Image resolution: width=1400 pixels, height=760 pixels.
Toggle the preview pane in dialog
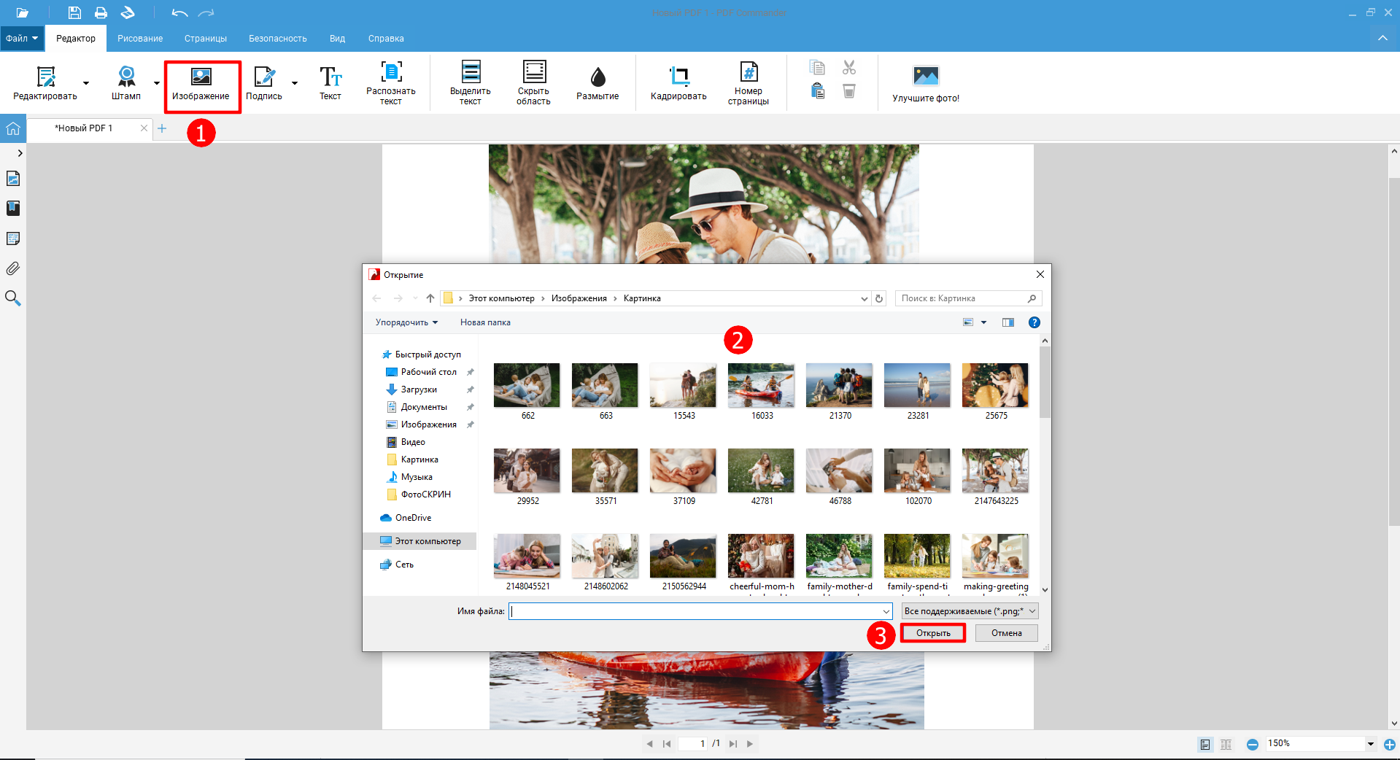(1008, 322)
